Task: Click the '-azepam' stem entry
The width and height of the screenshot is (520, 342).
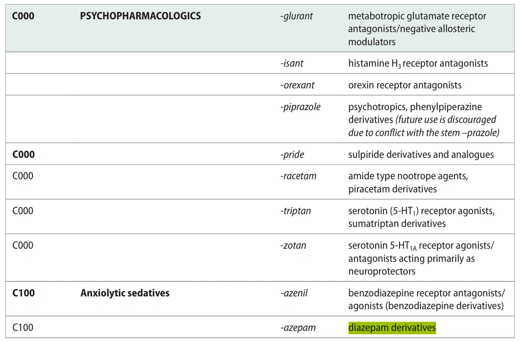Action: (298, 328)
